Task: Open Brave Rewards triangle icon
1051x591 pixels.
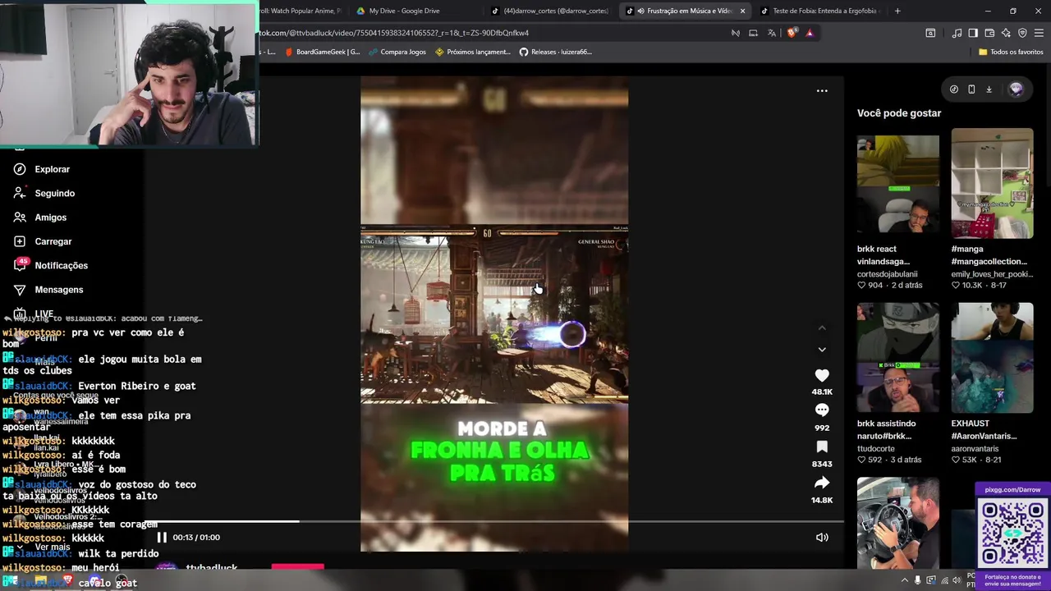Action: (x=810, y=33)
